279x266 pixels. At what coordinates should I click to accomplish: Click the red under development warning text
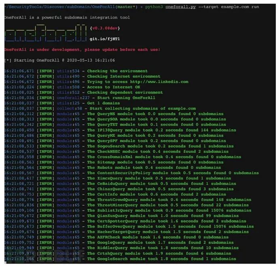[x=82, y=49]
